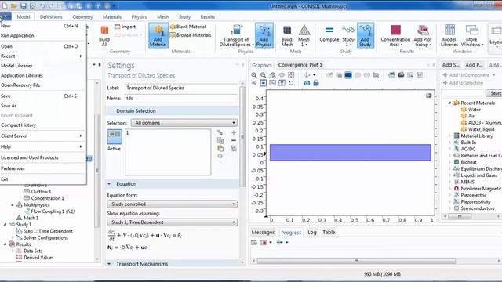
Task: Toggle the highlighted view button below zoom icons
Action: 264,83
